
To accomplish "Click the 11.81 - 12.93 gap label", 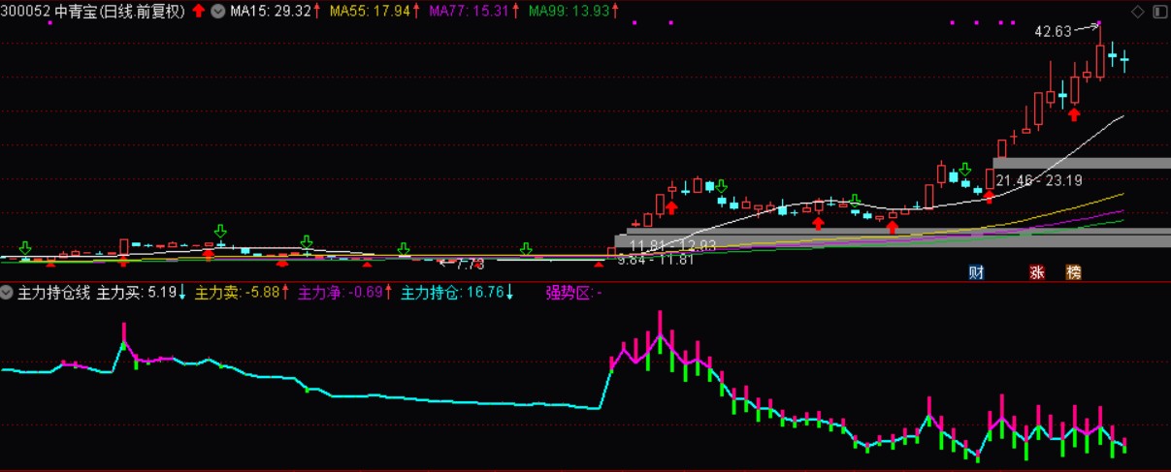I will pos(672,245).
